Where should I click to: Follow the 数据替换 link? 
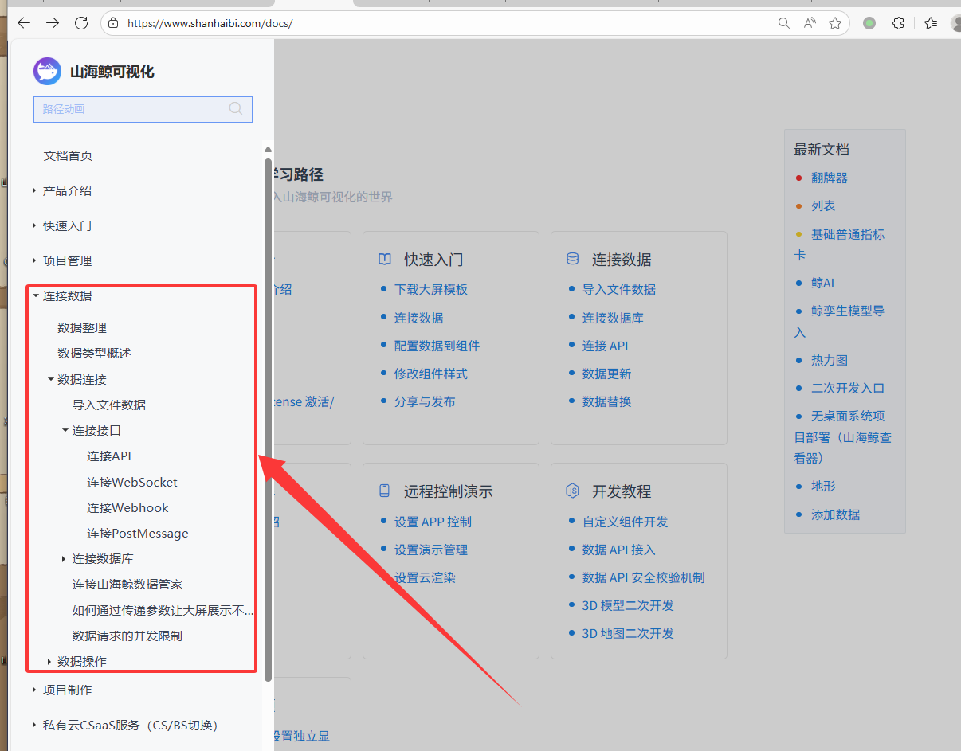click(606, 401)
